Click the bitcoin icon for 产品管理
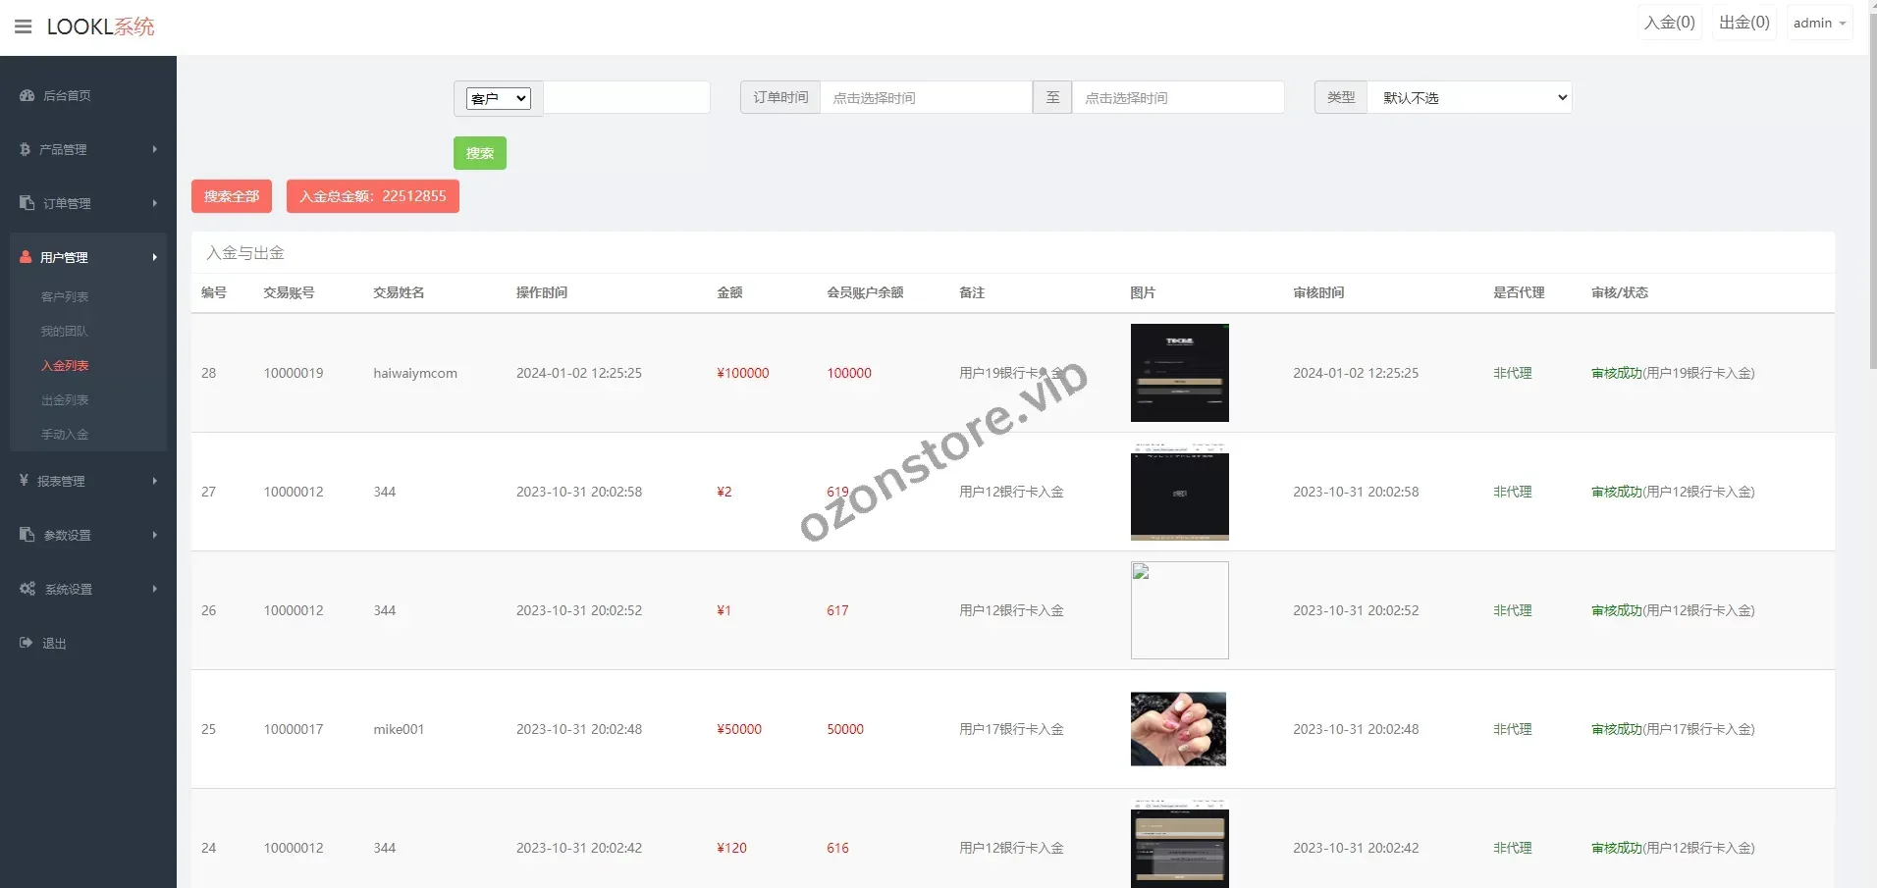Screen dimensions: 1877x888 point(25,149)
